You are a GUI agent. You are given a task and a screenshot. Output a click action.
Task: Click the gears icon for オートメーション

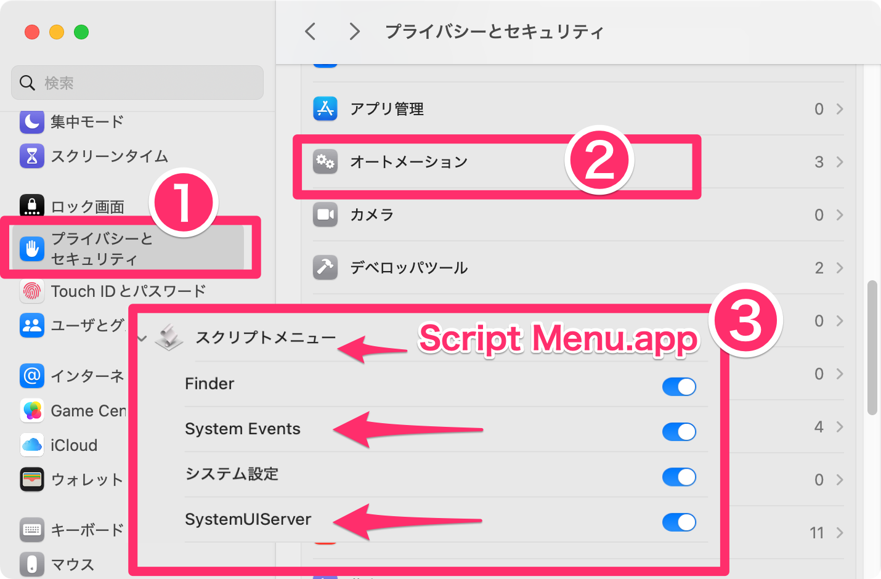[325, 161]
